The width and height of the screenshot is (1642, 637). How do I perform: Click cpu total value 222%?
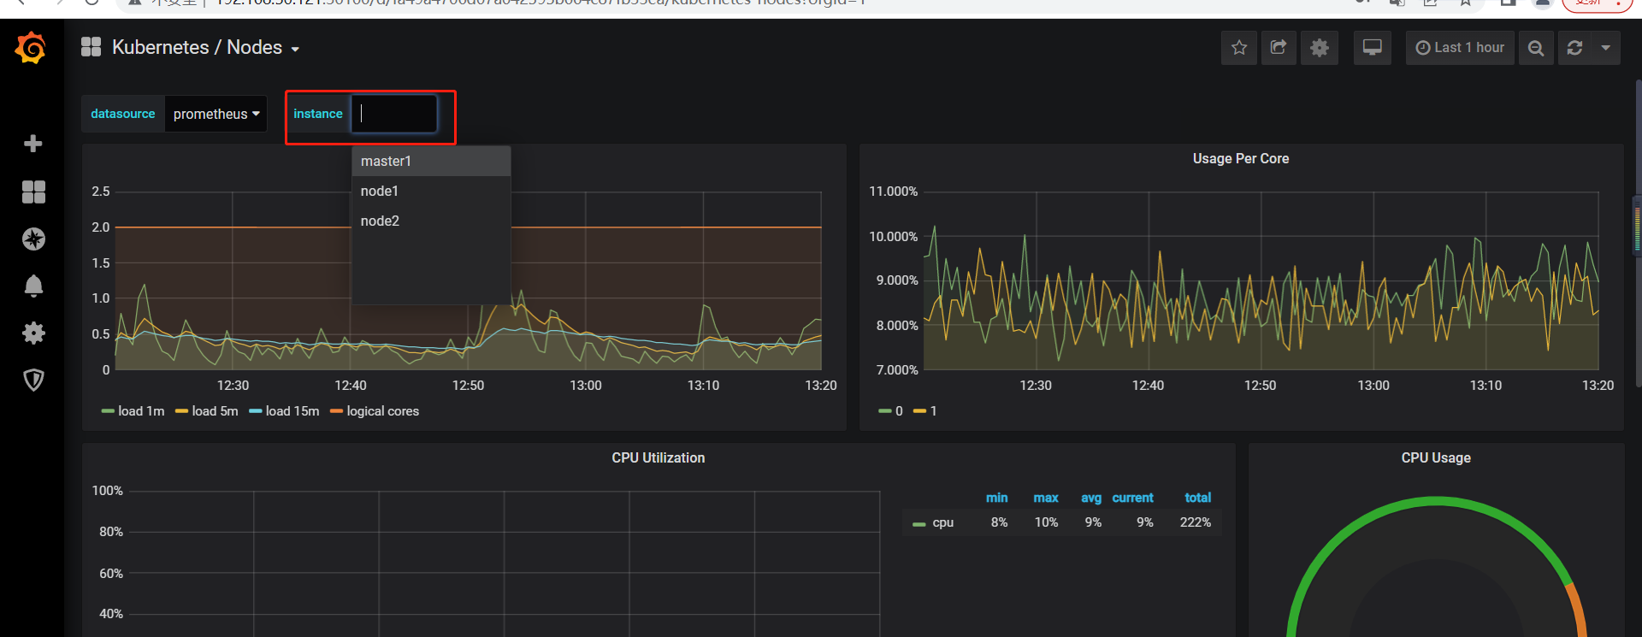point(1196,522)
